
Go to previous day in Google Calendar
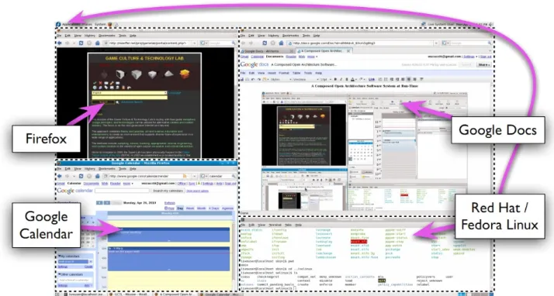coord(99,203)
